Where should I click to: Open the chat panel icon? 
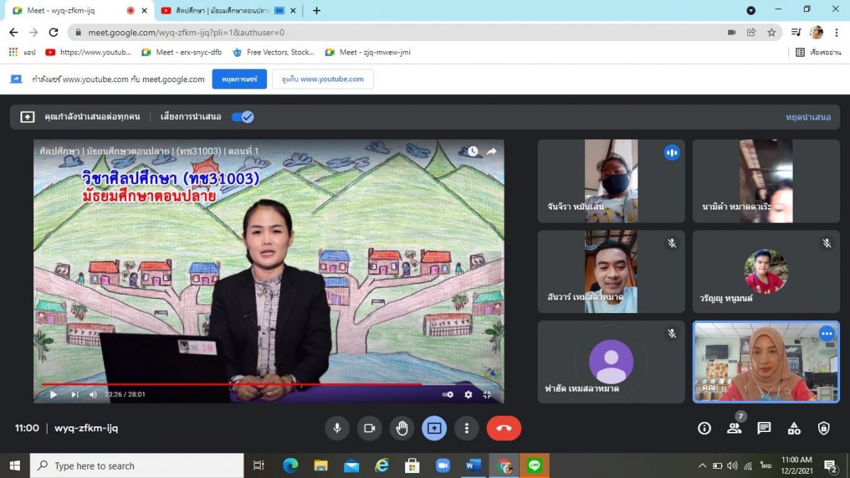(764, 428)
